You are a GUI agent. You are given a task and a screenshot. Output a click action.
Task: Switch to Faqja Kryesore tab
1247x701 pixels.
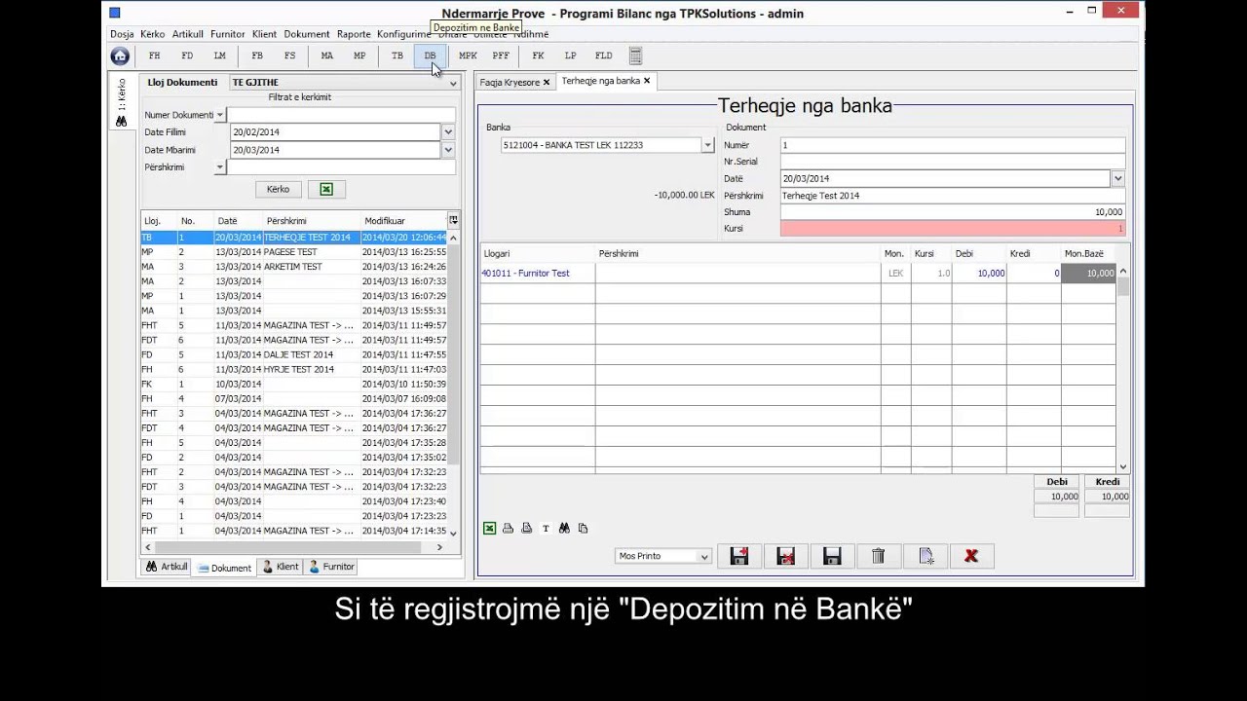pyautogui.click(x=510, y=83)
